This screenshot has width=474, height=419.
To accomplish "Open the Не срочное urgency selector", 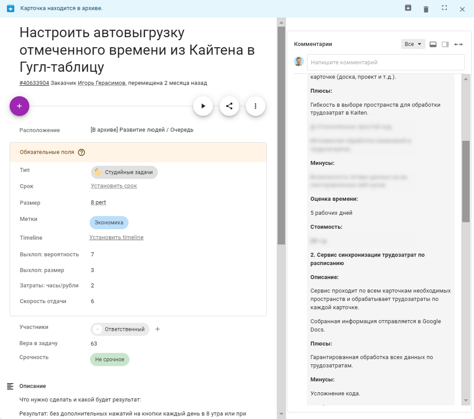I will (109, 360).
